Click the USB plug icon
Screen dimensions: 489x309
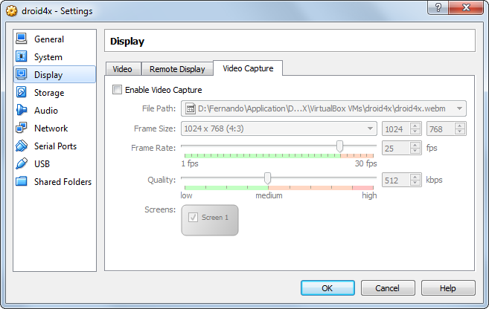pyautogui.click(x=22, y=163)
